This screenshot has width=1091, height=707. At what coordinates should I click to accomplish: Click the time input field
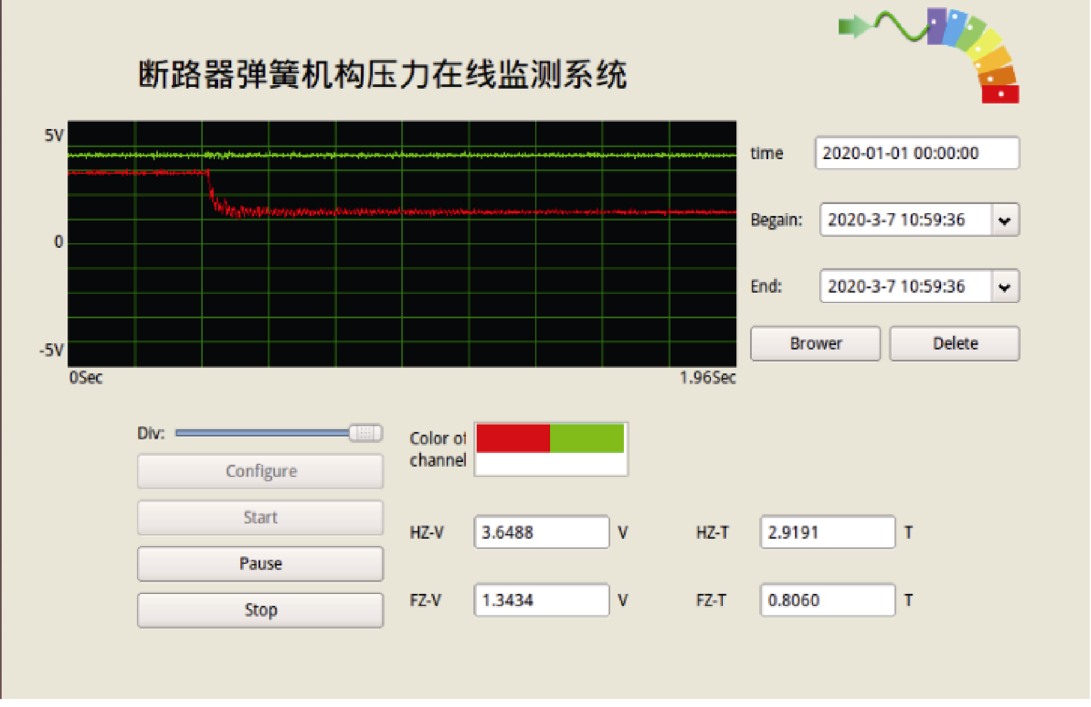point(917,153)
